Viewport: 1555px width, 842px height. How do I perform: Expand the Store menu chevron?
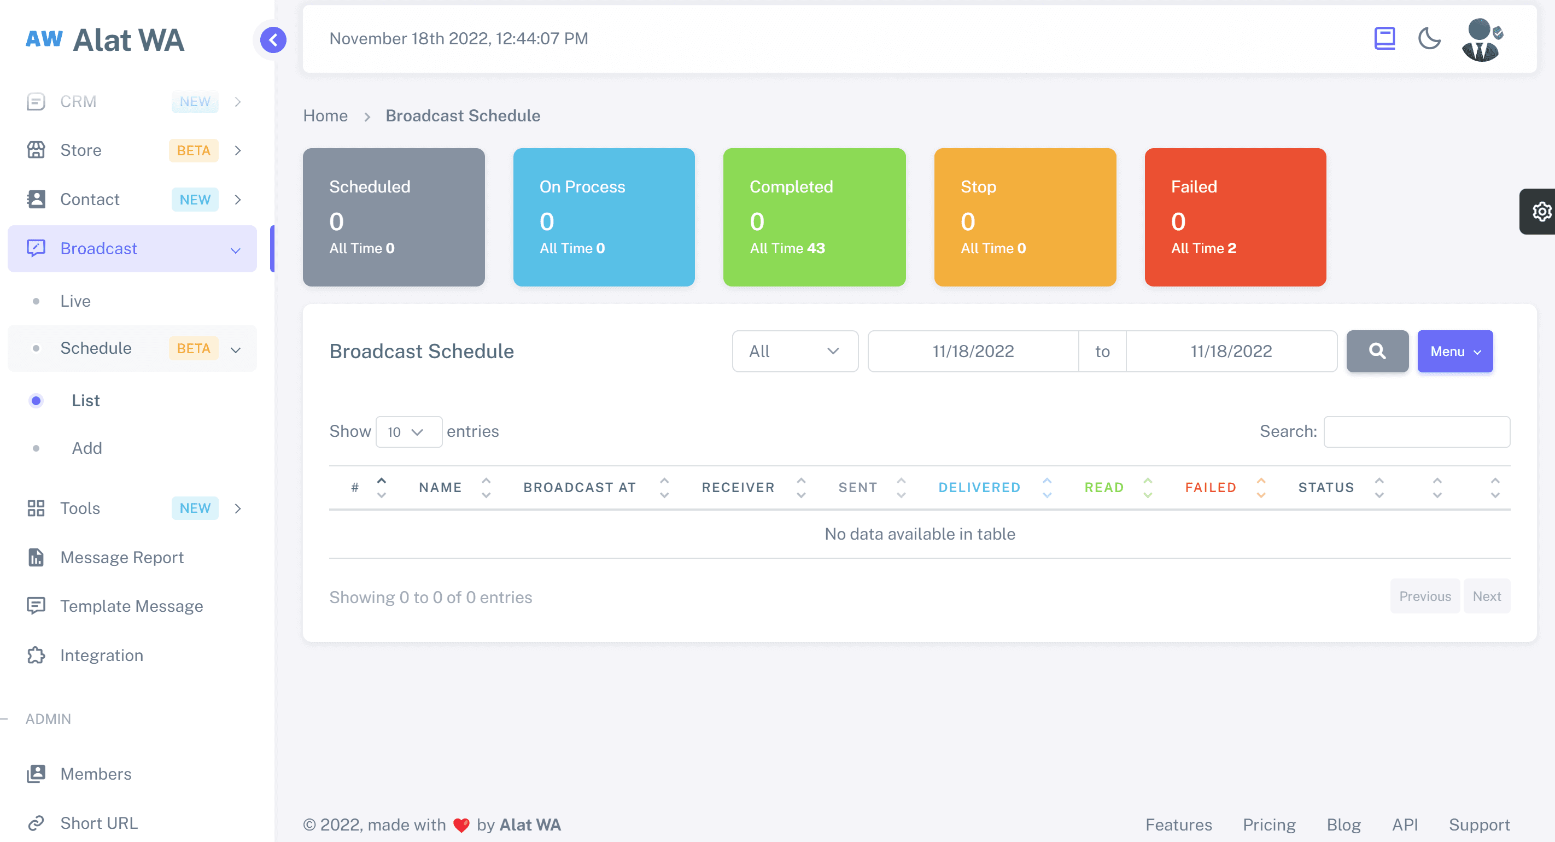tap(238, 150)
